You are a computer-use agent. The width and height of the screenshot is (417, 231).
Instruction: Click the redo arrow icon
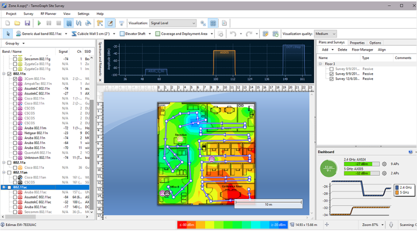pyautogui.click(x=249, y=34)
